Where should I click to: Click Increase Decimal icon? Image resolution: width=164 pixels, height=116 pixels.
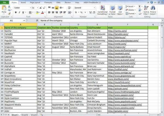[90, 12]
